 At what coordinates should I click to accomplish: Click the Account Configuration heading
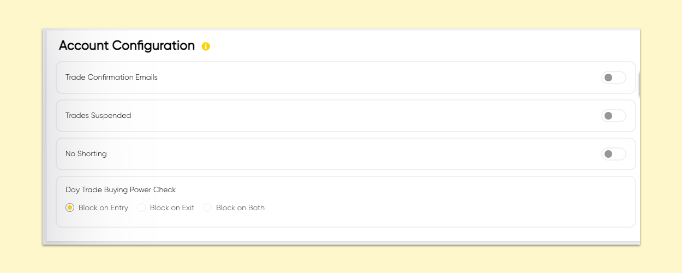(127, 45)
